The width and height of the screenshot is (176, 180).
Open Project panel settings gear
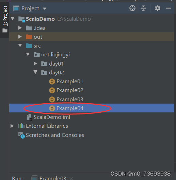158,8
